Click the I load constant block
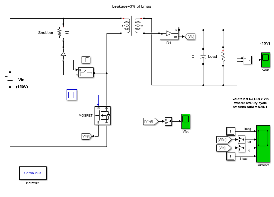Screen dimensions: 274x197 point(230,156)
